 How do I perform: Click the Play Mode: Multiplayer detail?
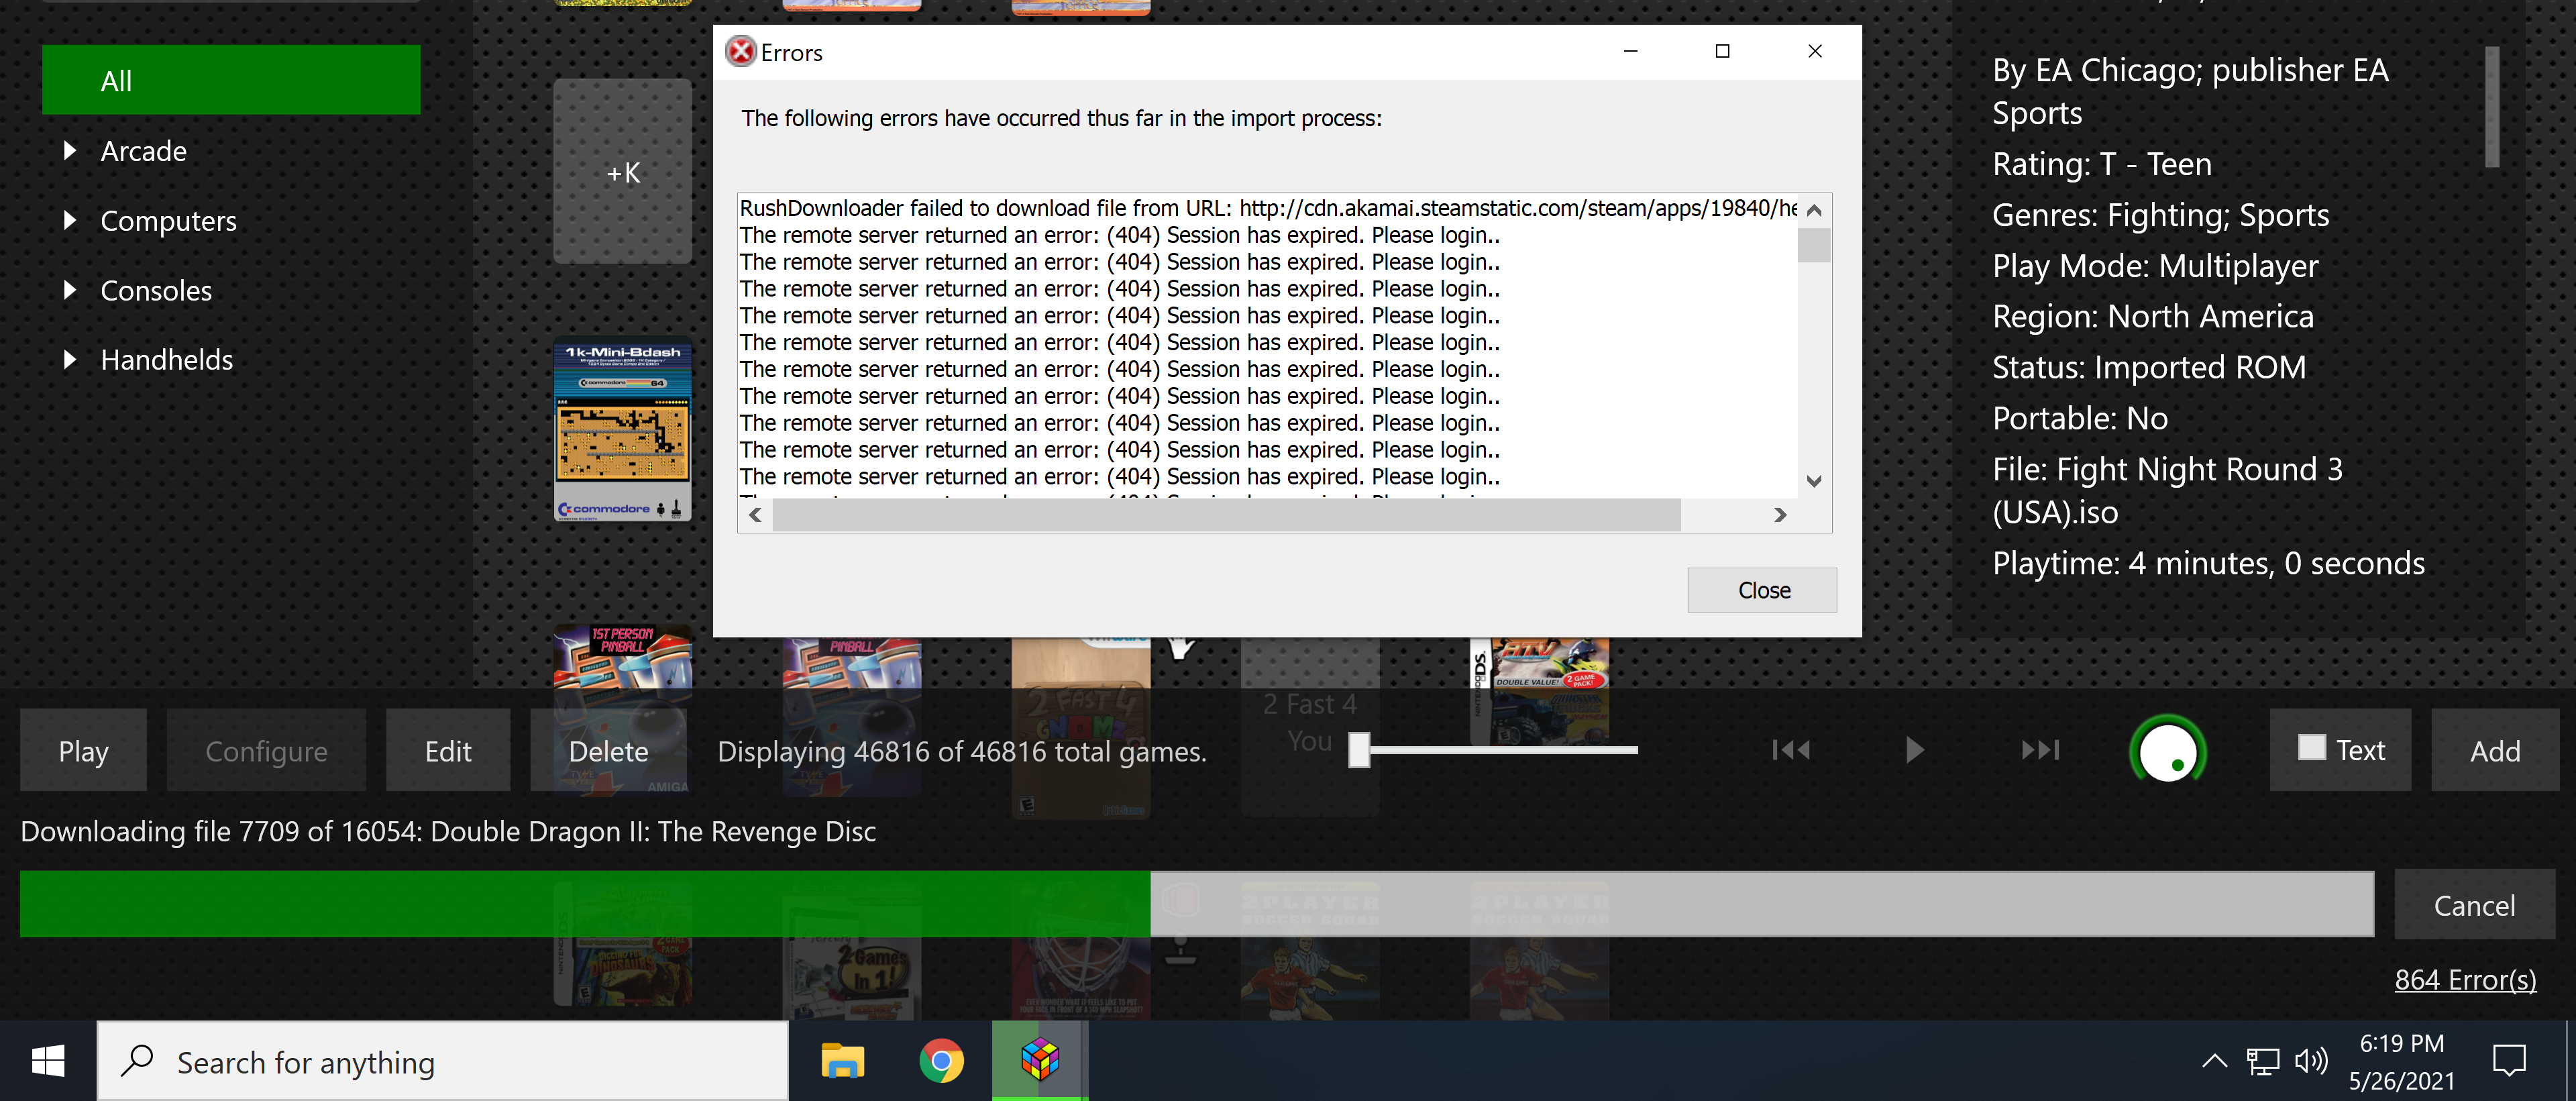tap(2154, 266)
